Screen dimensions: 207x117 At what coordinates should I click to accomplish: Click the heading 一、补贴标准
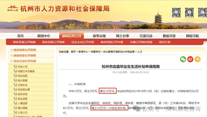77,84
